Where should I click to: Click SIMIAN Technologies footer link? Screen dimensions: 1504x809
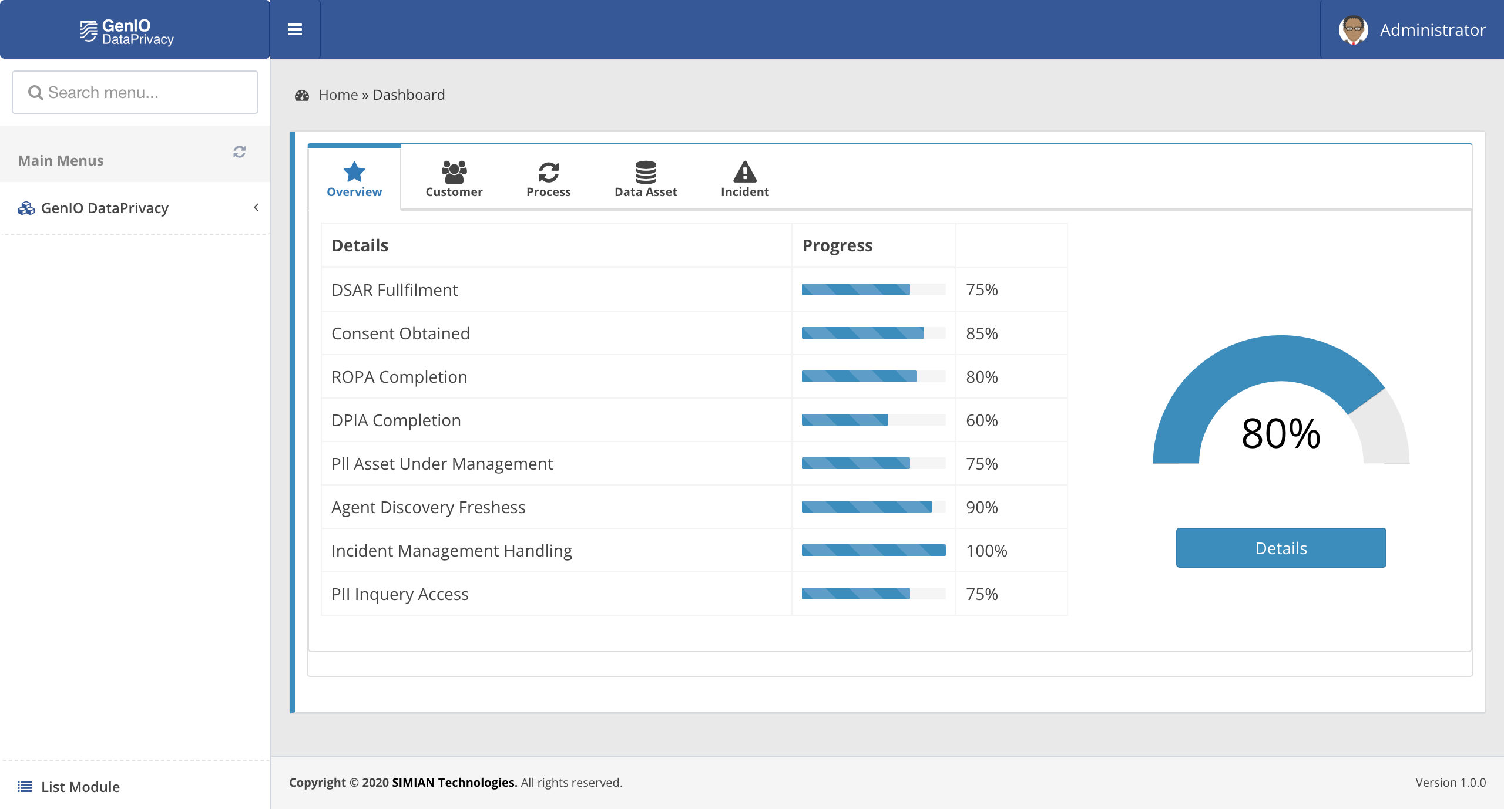(x=454, y=782)
